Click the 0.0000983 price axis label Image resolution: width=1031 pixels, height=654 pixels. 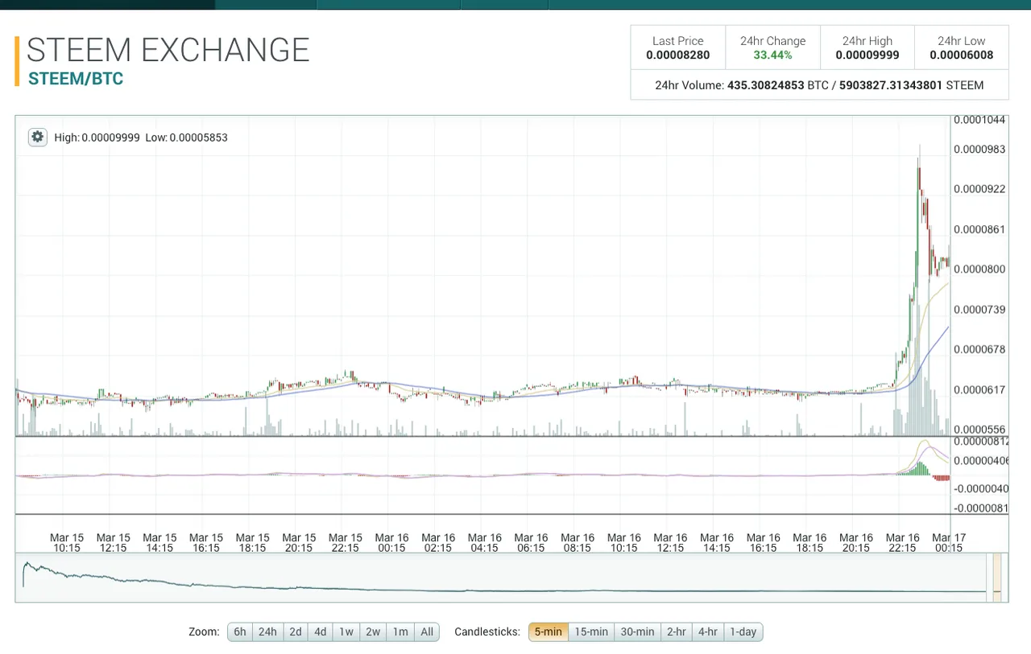(x=979, y=150)
